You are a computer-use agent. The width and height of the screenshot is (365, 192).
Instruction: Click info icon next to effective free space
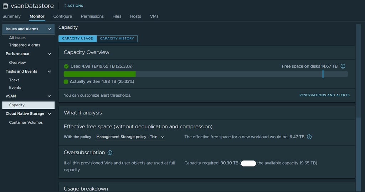pyautogui.click(x=309, y=137)
